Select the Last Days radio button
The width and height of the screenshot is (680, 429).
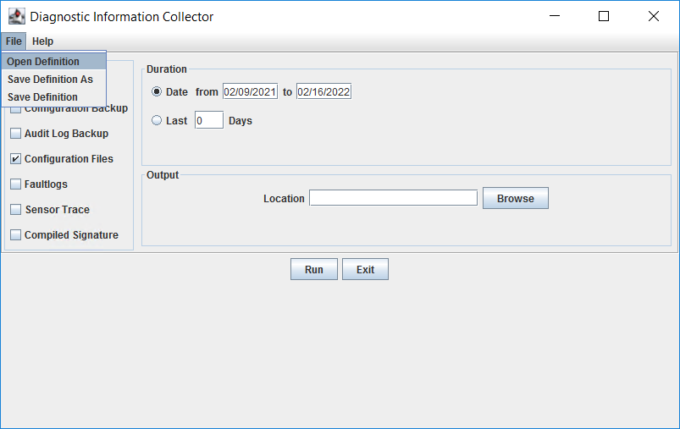pos(157,120)
